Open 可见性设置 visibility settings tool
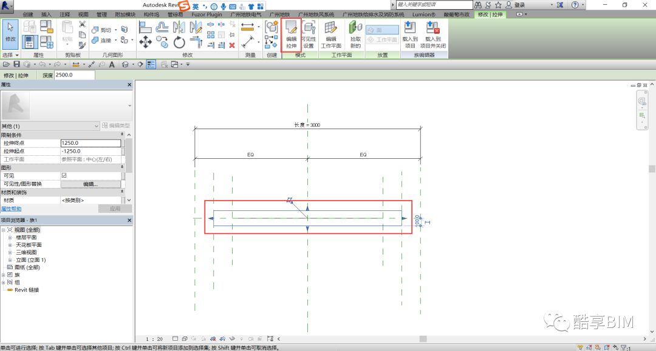656x351 pixels. point(309,35)
